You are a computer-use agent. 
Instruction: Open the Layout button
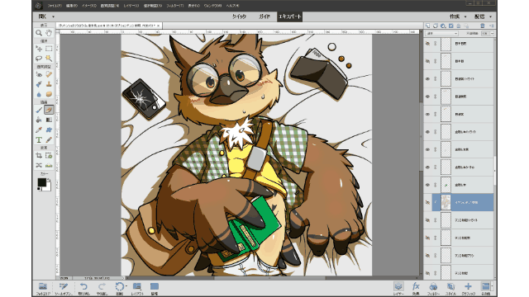pyautogui.click(x=137, y=288)
